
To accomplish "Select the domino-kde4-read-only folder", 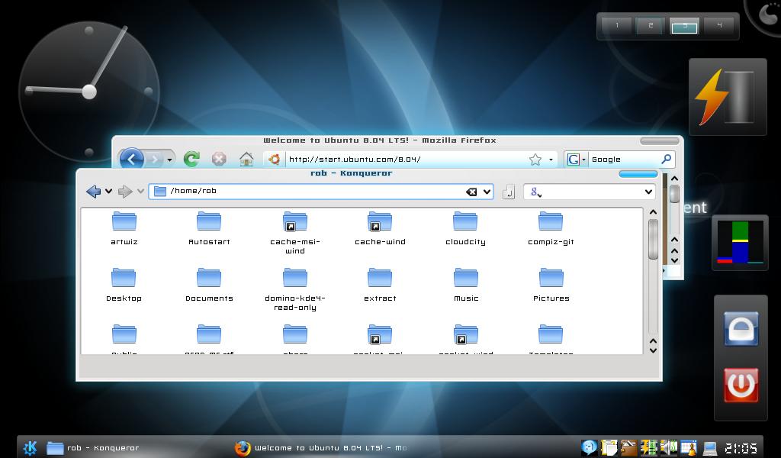I will click(295, 289).
